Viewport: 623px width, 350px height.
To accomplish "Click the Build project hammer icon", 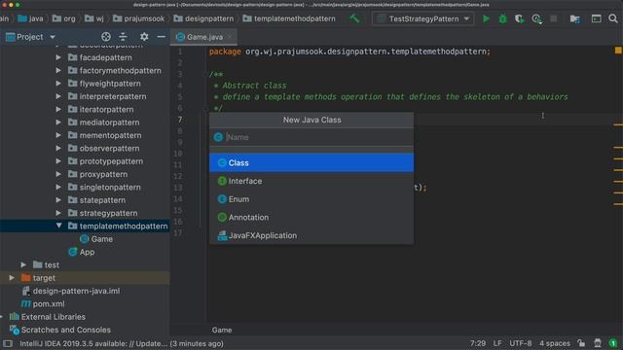I will pyautogui.click(x=354, y=18).
